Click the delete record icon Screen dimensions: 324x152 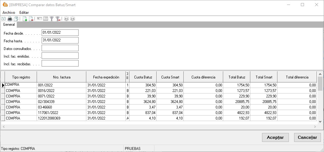pos(31,19)
